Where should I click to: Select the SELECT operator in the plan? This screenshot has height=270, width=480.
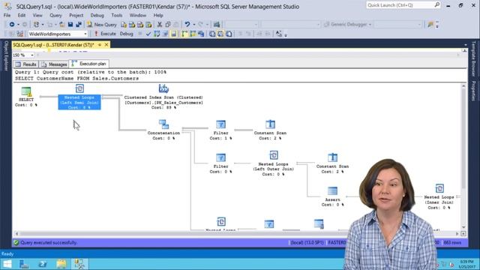click(26, 97)
